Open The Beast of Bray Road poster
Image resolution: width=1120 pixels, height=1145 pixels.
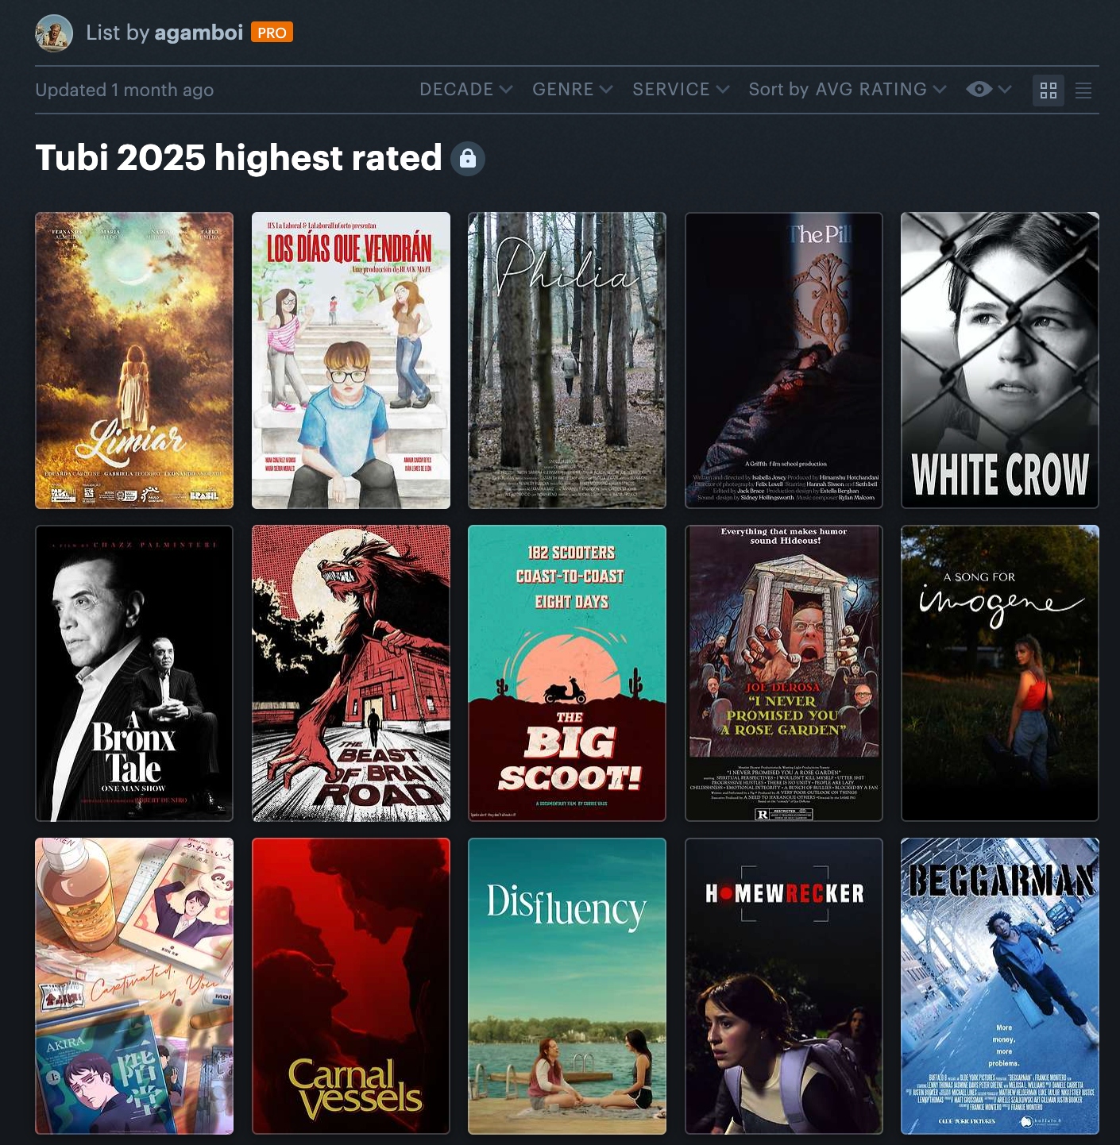[351, 673]
